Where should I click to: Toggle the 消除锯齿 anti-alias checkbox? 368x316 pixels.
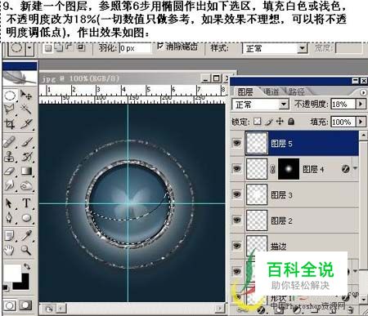[160, 47]
